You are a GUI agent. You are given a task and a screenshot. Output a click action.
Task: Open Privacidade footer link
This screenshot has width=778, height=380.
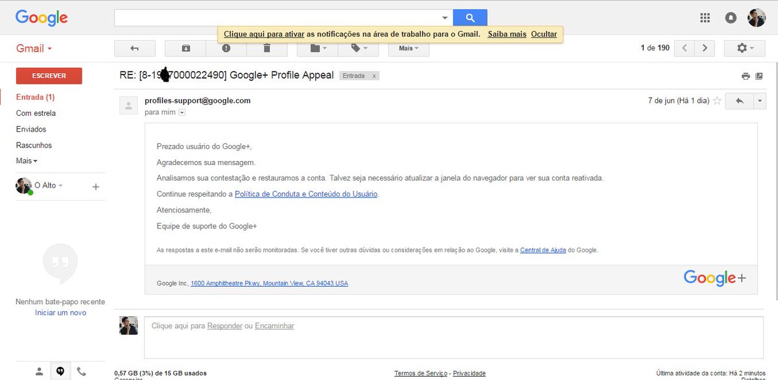(x=469, y=373)
